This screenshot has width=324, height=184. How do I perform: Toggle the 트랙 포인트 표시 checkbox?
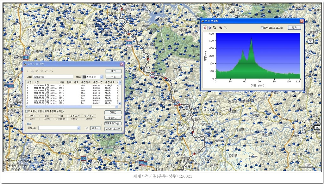click(262, 28)
